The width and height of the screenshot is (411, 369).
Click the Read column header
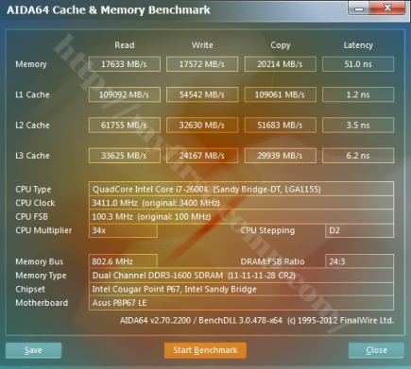tap(125, 45)
